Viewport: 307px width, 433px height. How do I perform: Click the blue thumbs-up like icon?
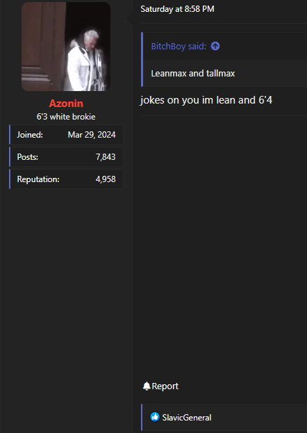tap(155, 417)
